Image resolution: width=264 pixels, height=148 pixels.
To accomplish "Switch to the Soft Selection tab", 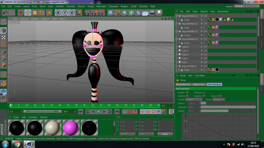I will pos(214,85).
